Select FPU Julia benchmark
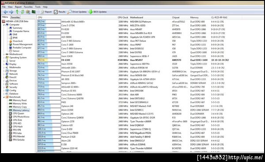 tap(15, 133)
